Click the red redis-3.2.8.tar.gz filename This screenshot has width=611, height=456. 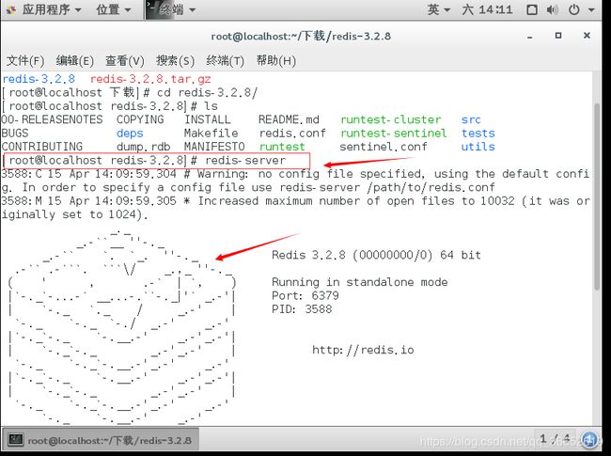150,79
